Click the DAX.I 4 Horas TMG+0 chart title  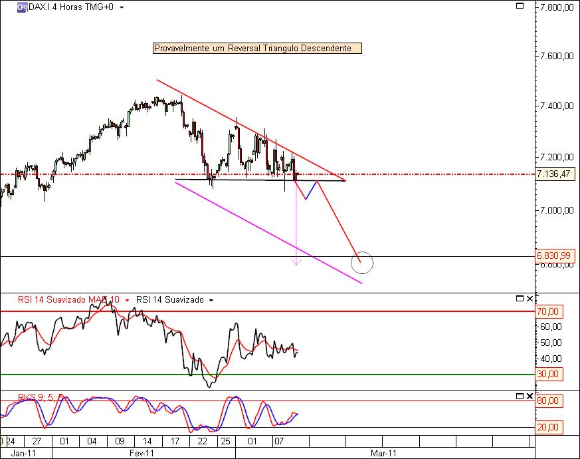pos(71,7)
